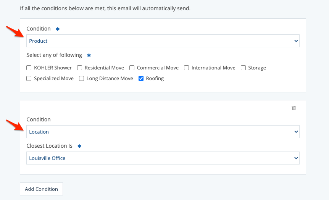Click the Select any of following label
Viewport: 329px width, 200px height.
click(54, 55)
